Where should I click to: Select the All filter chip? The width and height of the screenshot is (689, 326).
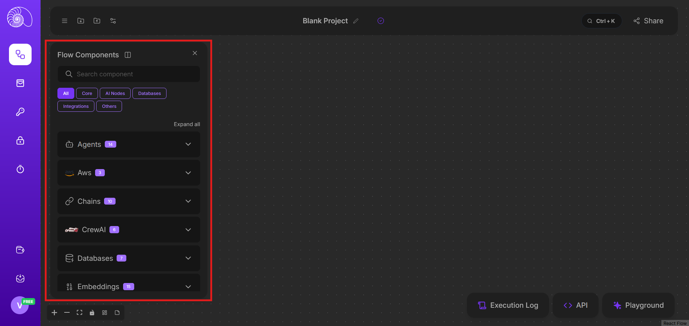(66, 94)
